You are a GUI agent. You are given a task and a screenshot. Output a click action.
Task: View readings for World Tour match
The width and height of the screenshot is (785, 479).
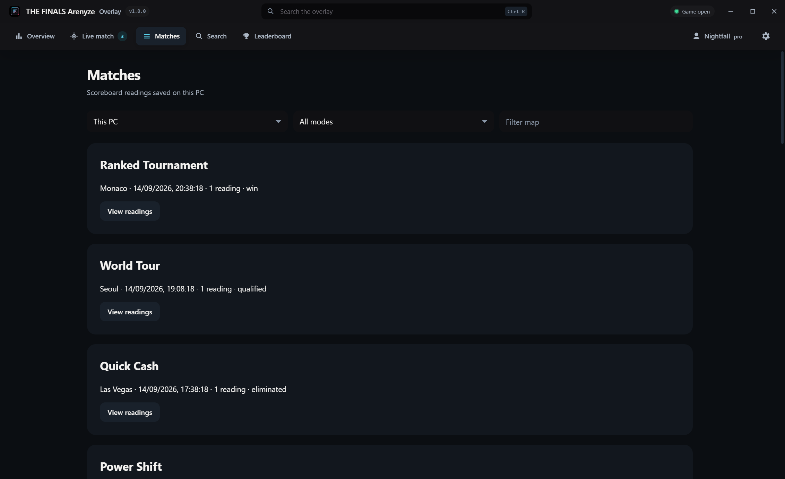pos(130,312)
